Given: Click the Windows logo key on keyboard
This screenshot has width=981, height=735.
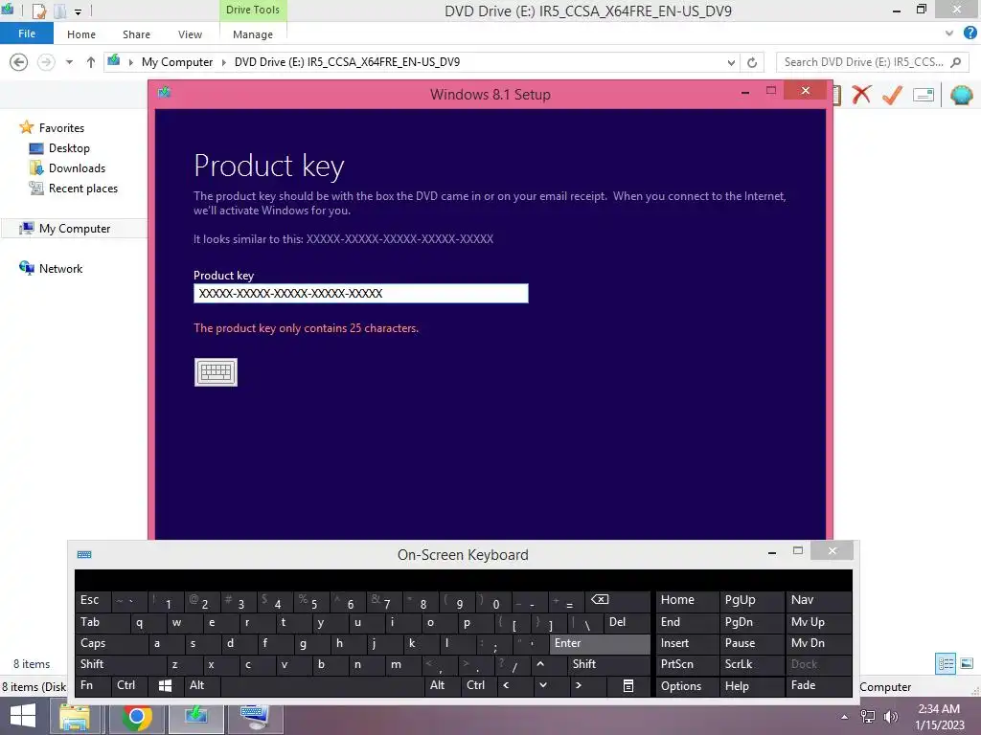Looking at the screenshot, I should click(165, 685).
